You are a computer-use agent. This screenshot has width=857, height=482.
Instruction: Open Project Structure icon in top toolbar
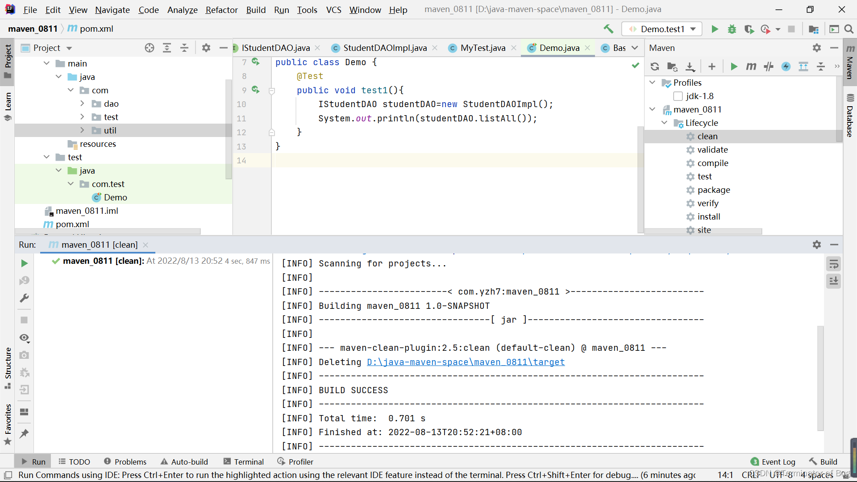(x=814, y=29)
